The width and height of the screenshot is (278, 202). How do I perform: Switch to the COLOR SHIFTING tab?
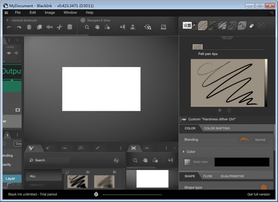coord(217,128)
